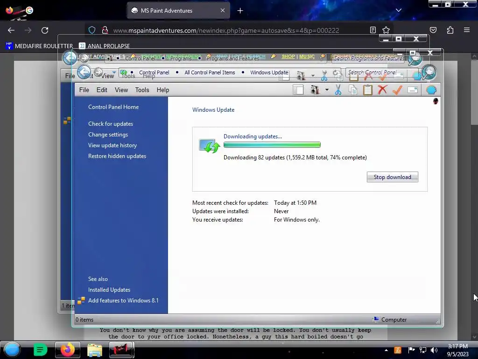The width and height of the screenshot is (478, 359).
Task: Click All Control Panel Items breadcrumb
Action: [210, 72]
